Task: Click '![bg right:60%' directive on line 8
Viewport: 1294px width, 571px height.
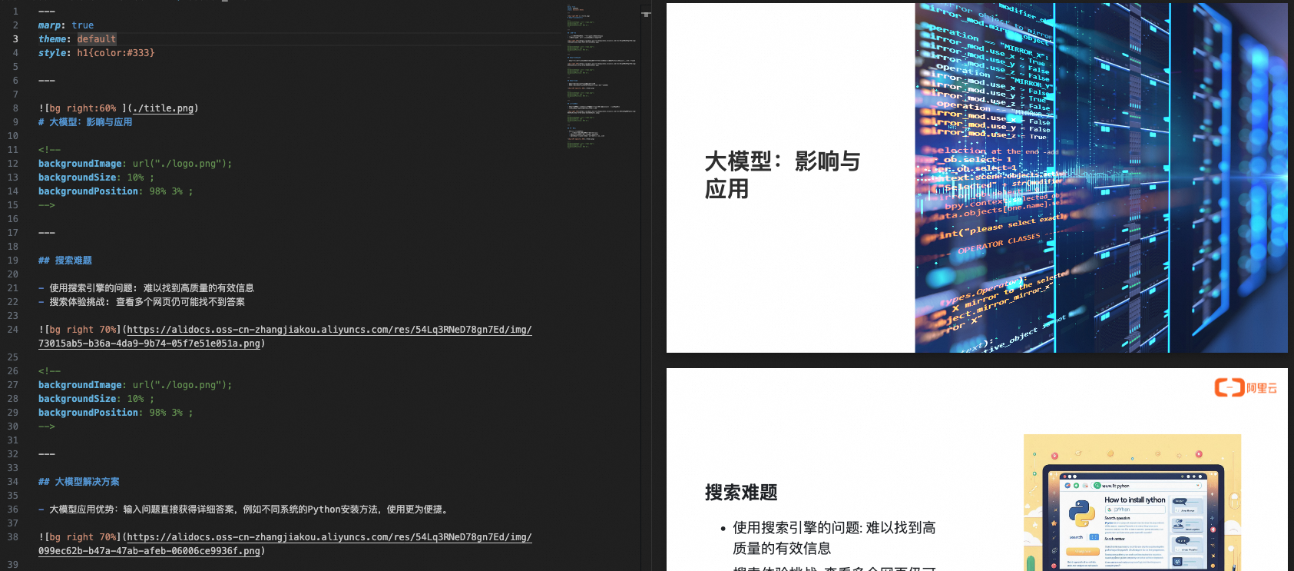Action: point(78,108)
